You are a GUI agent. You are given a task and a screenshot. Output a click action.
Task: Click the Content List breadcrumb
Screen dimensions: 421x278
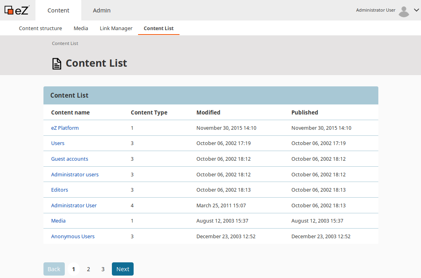65,43
